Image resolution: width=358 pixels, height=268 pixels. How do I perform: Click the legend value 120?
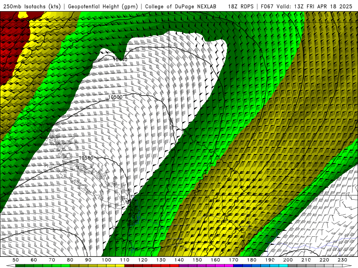[x=143, y=260]
